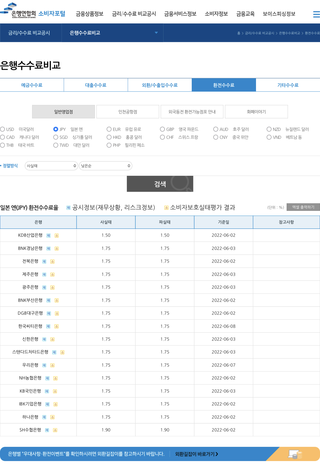Image resolution: width=320 pixels, height=475 pixels.
Task: Click 소 icon next to BNK경남은행
Action: tap(57, 249)
